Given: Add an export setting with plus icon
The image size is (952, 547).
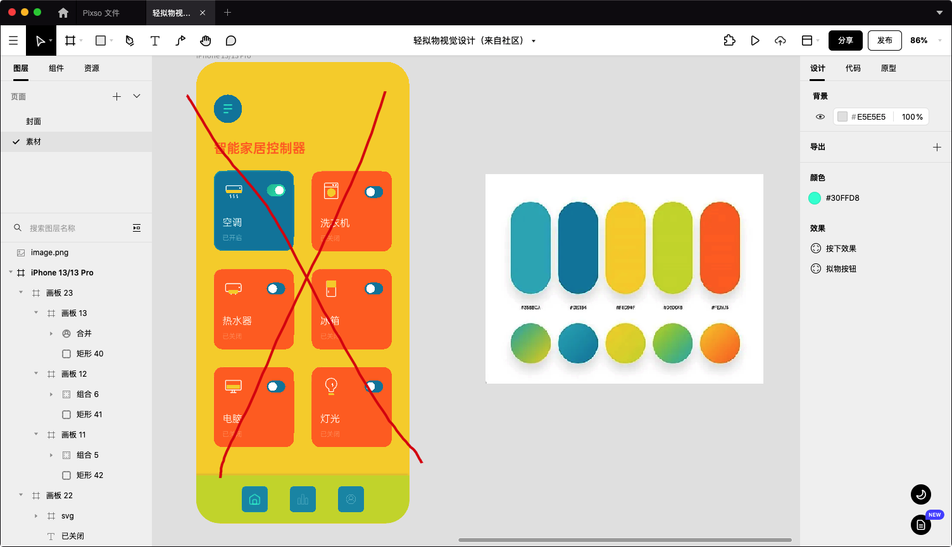Looking at the screenshot, I should click(x=937, y=147).
